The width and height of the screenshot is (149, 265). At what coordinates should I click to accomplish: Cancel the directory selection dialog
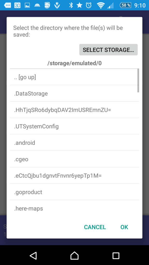(x=95, y=227)
